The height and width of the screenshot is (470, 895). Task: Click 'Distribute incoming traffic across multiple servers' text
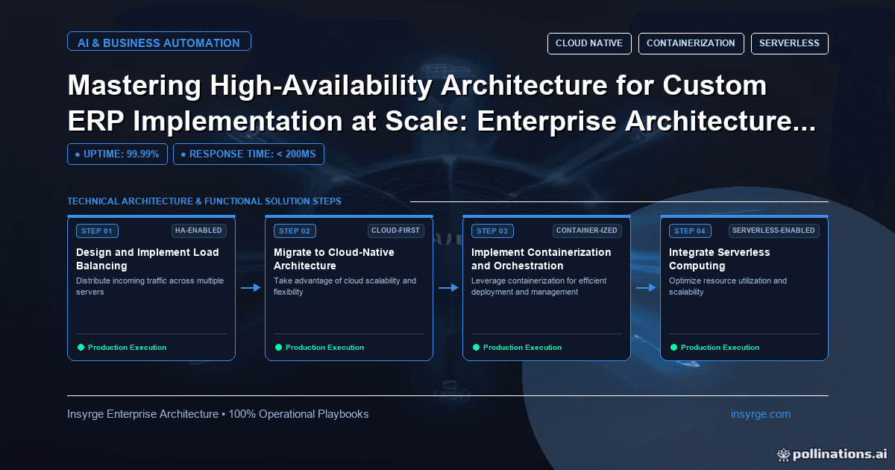[150, 286]
